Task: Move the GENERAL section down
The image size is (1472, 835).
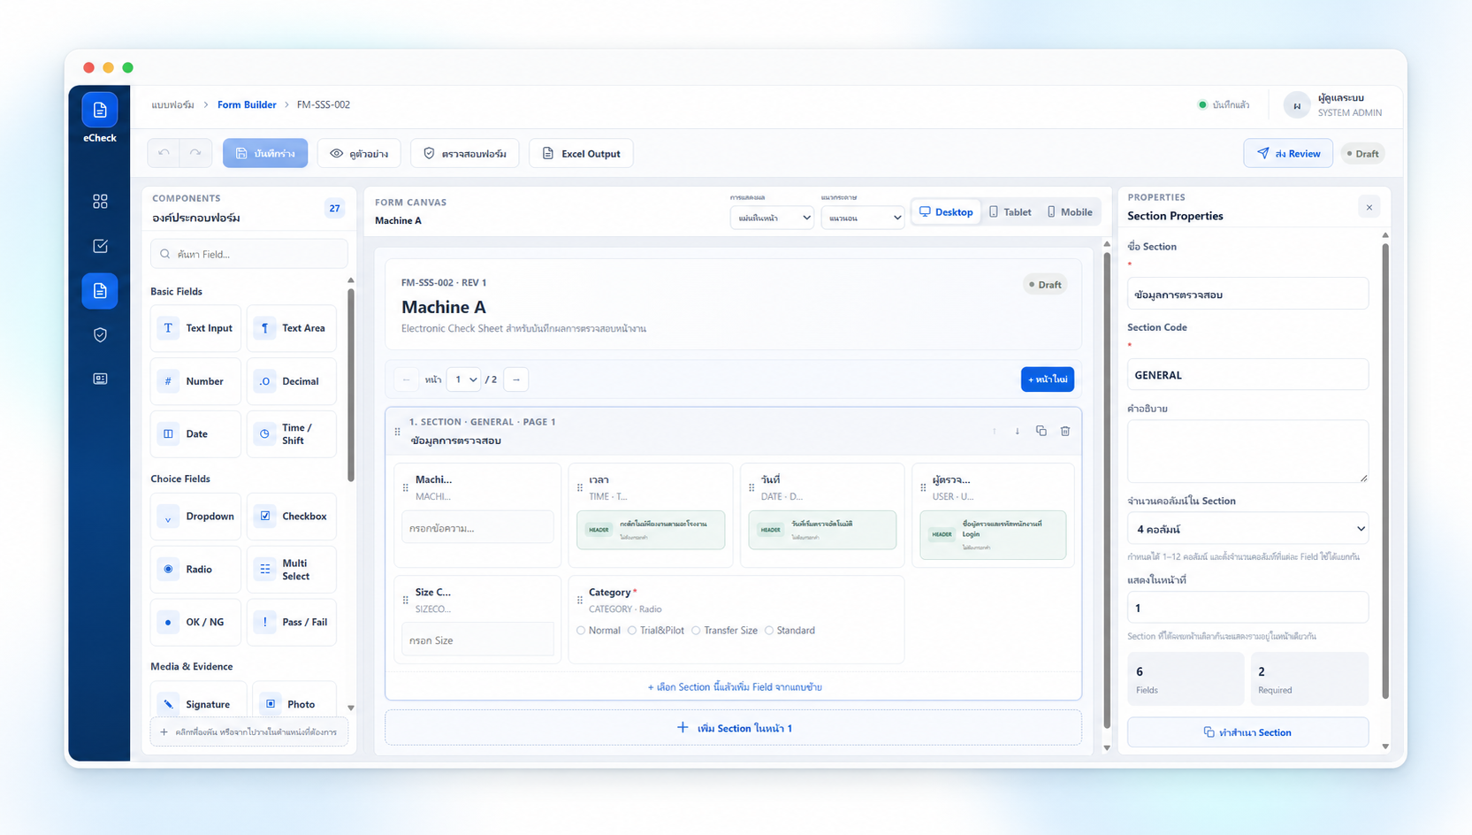Action: click(1018, 432)
